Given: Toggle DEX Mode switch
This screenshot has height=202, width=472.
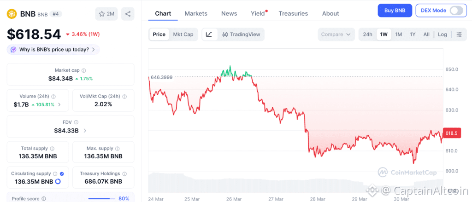Looking at the screenshot, I should 456,11.
